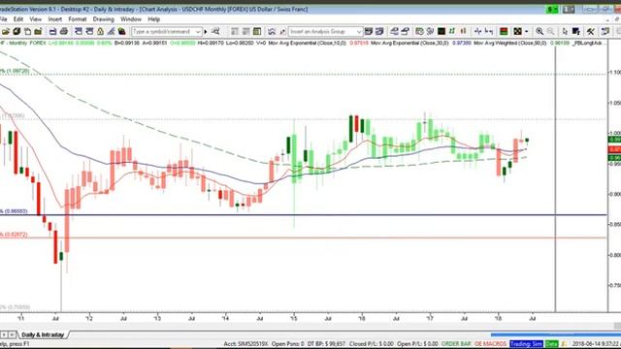Expand the arrow next to checkered pattern icon
Screen dimensions: 621x349
click(526, 31)
